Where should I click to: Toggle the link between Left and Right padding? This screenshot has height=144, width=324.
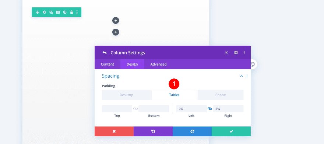[x=210, y=109]
